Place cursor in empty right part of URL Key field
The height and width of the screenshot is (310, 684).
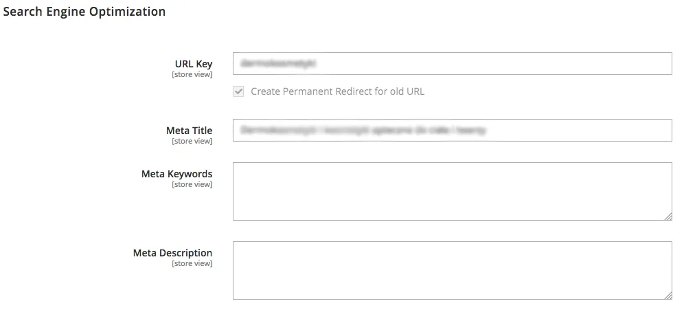493,64
